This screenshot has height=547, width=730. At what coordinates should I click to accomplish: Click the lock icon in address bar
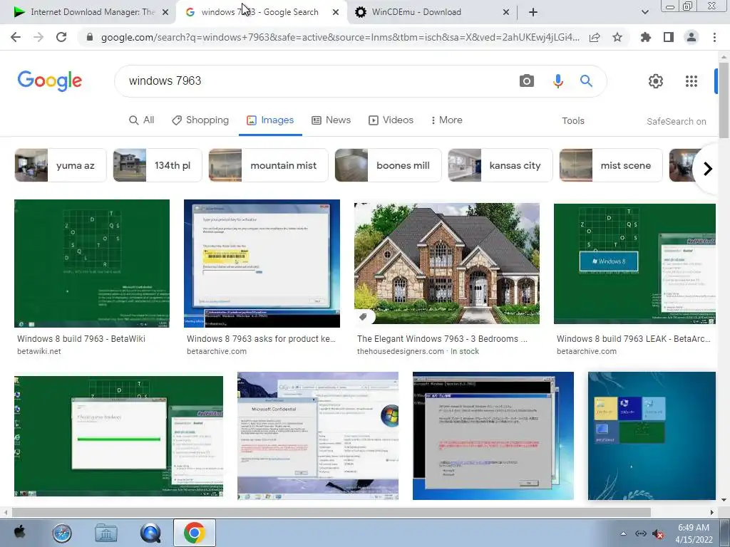pos(90,37)
